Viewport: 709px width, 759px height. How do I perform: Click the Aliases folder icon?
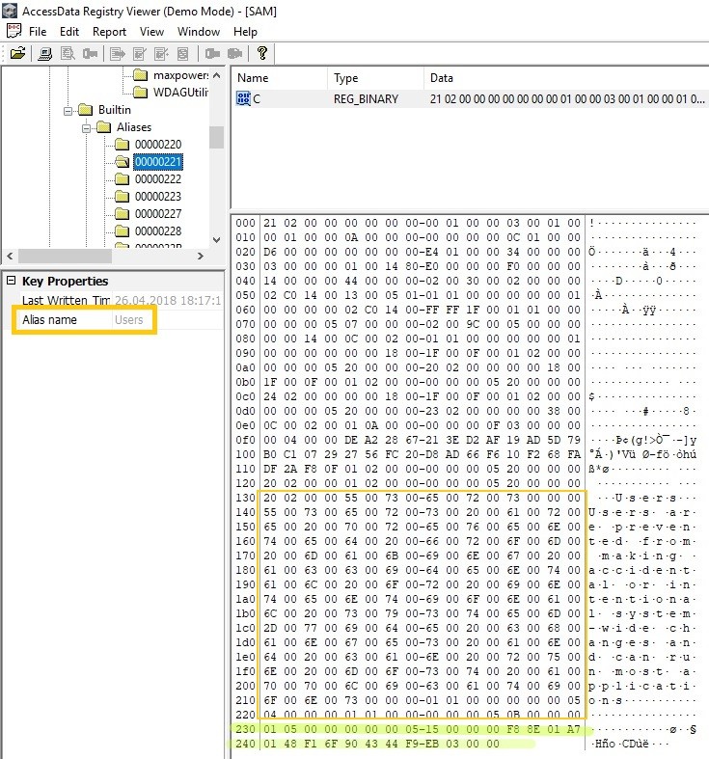click(103, 127)
